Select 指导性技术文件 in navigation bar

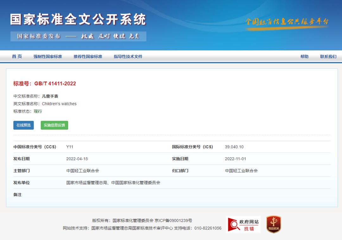pyautogui.click(x=128, y=56)
